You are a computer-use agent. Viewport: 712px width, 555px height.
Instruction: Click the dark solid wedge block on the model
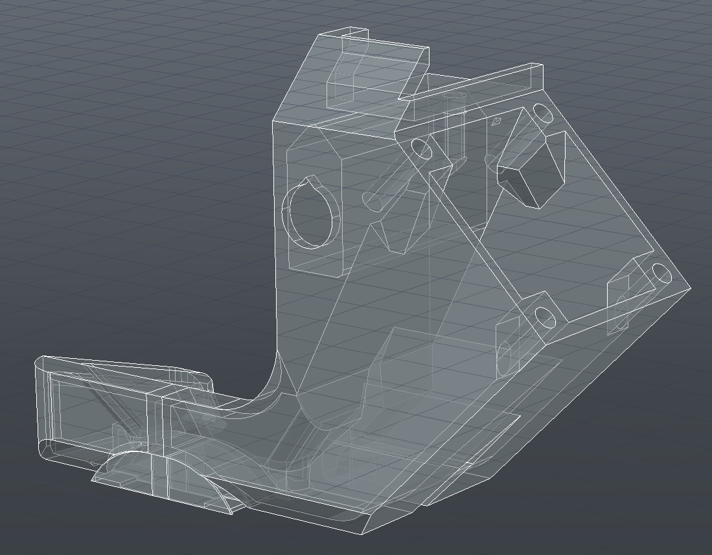pyautogui.click(x=531, y=170)
